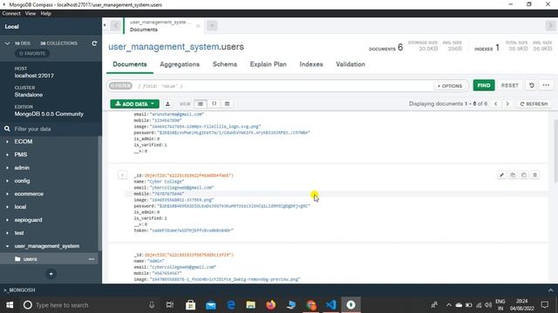Mark connection as Favorite
This screenshot has width=558, height=313.
32,53
